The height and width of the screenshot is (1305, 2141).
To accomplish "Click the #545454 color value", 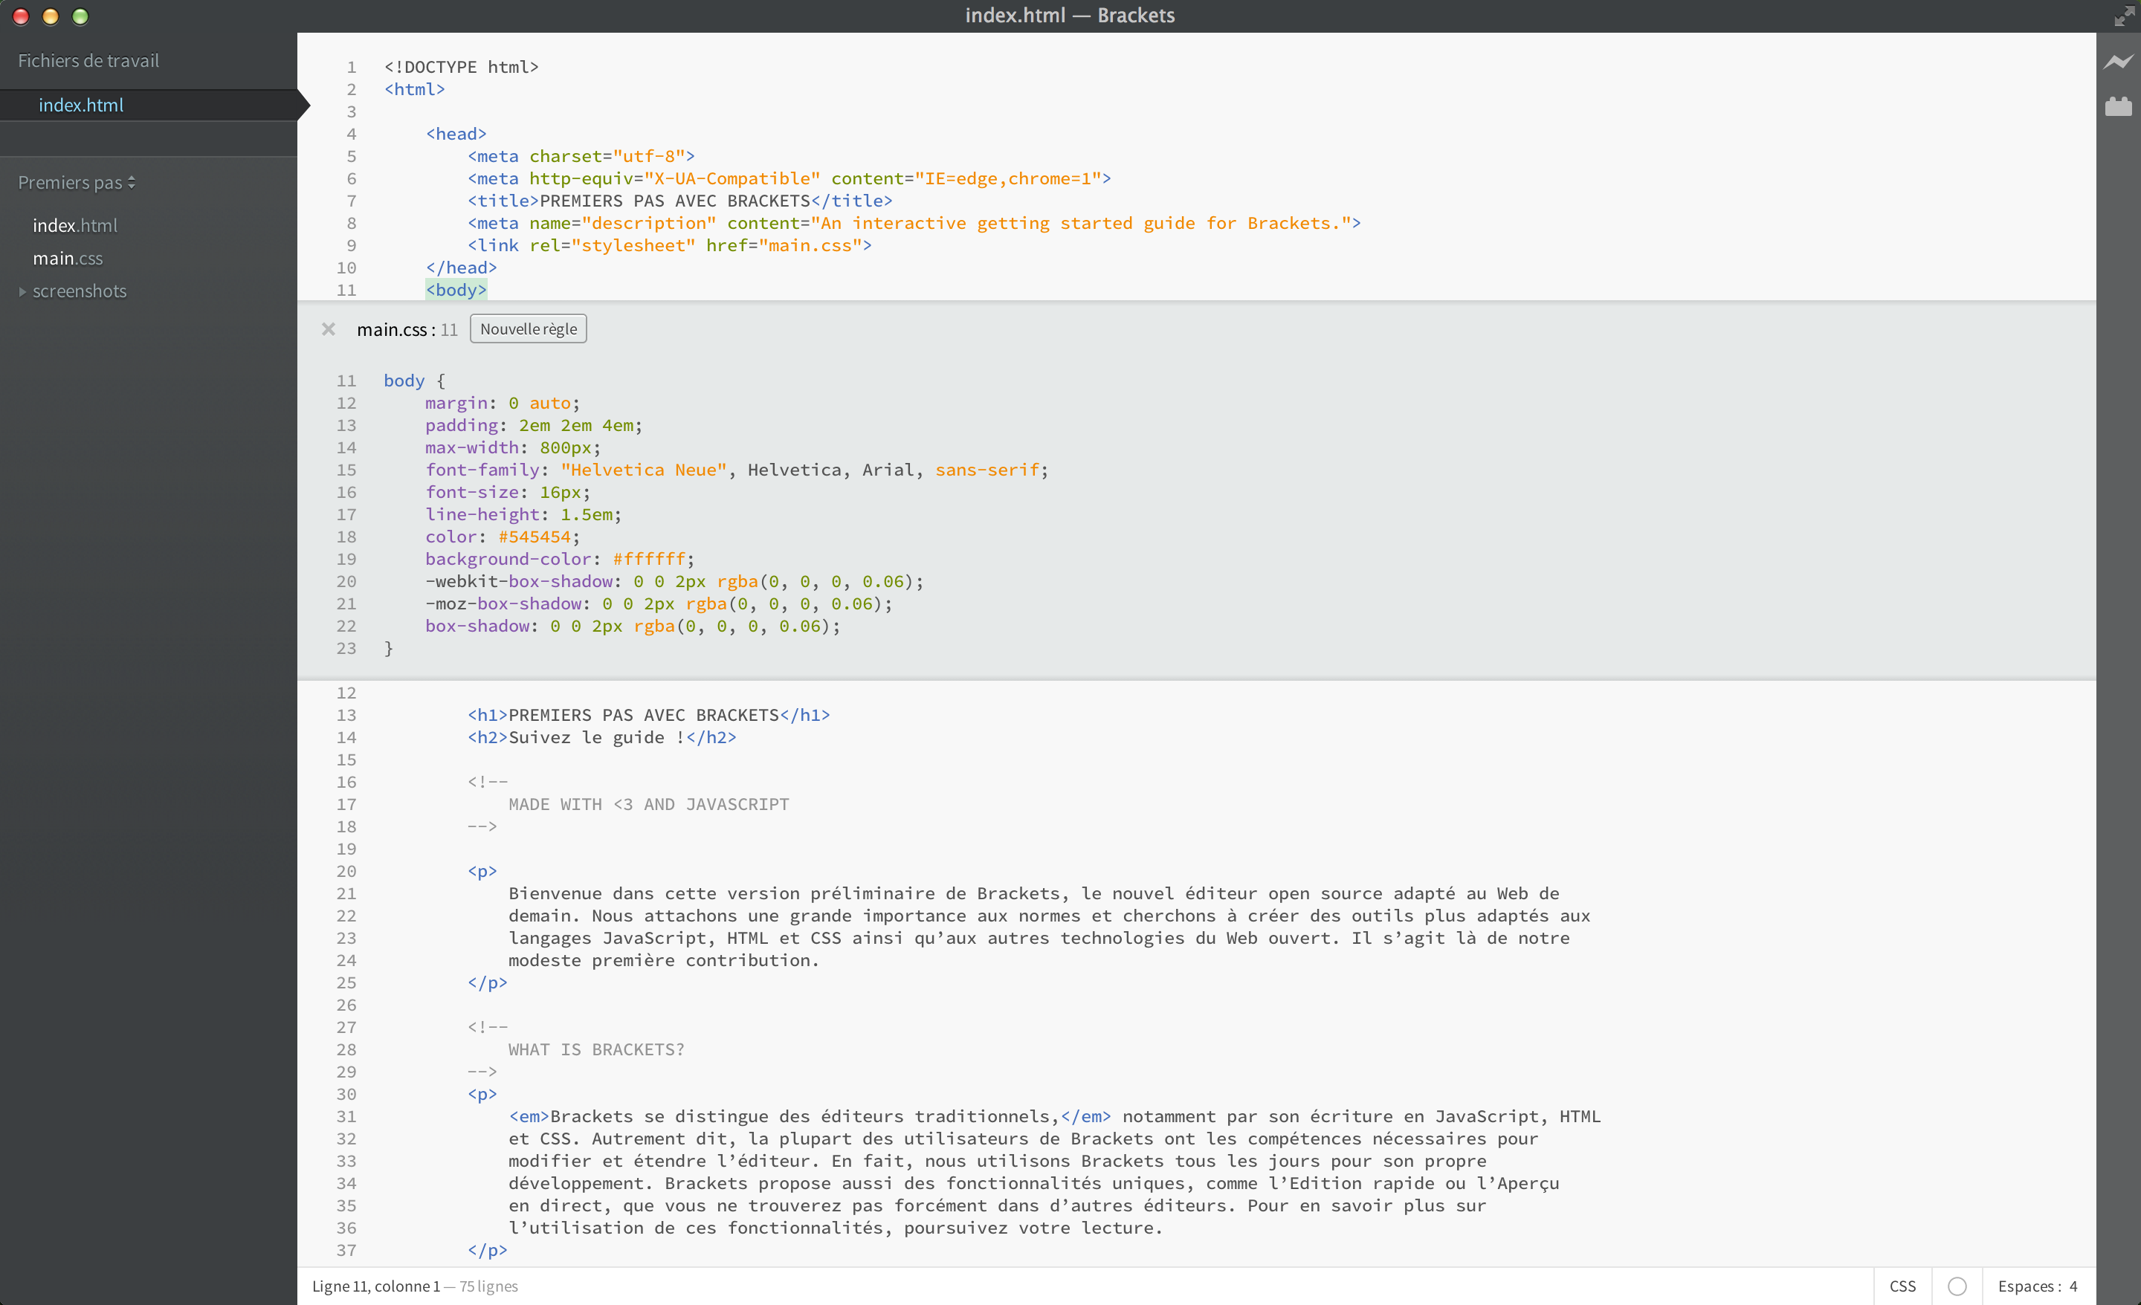I will (x=535, y=537).
